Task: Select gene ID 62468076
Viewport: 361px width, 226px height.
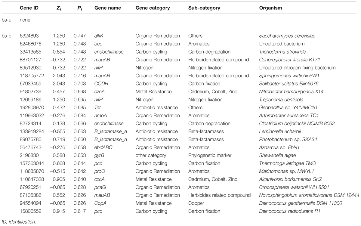Action: (x=31, y=44)
